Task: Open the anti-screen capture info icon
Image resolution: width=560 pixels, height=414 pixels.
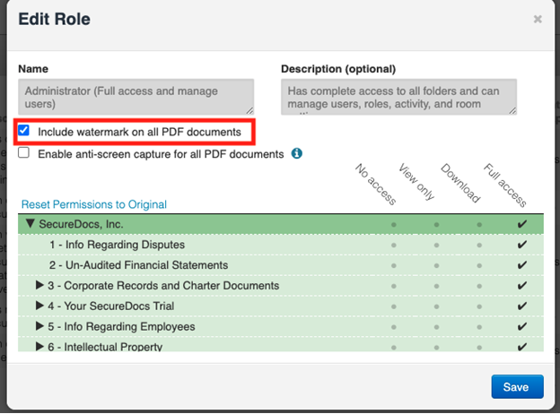Action: [x=297, y=153]
